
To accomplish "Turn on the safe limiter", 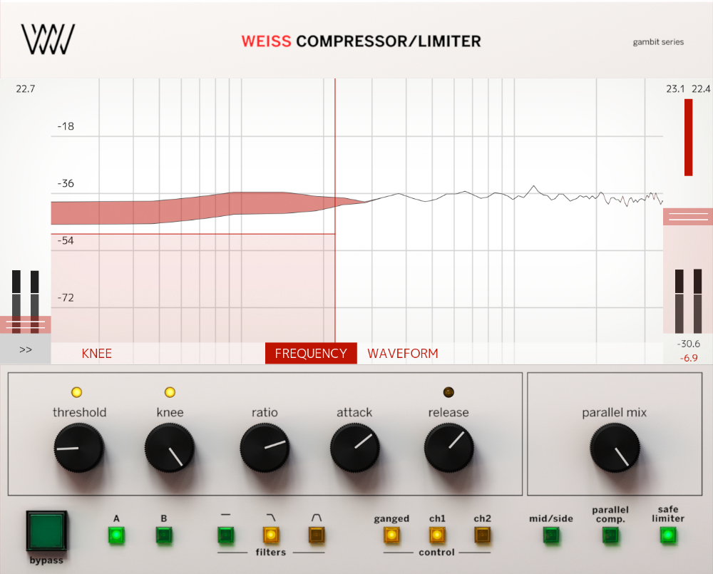I will coord(667,533).
